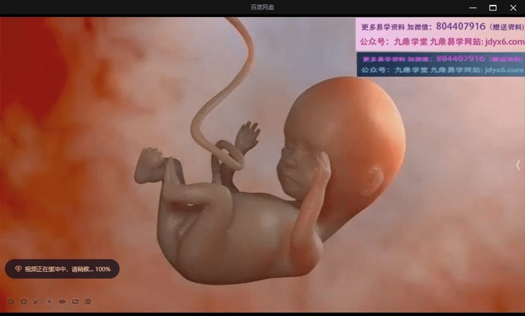Expand the side panel via right-edge chevron

point(518,165)
